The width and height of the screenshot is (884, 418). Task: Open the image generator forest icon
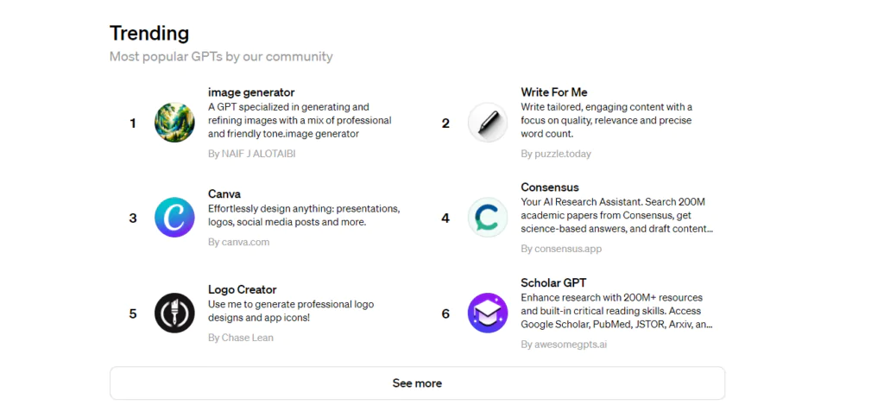[174, 123]
